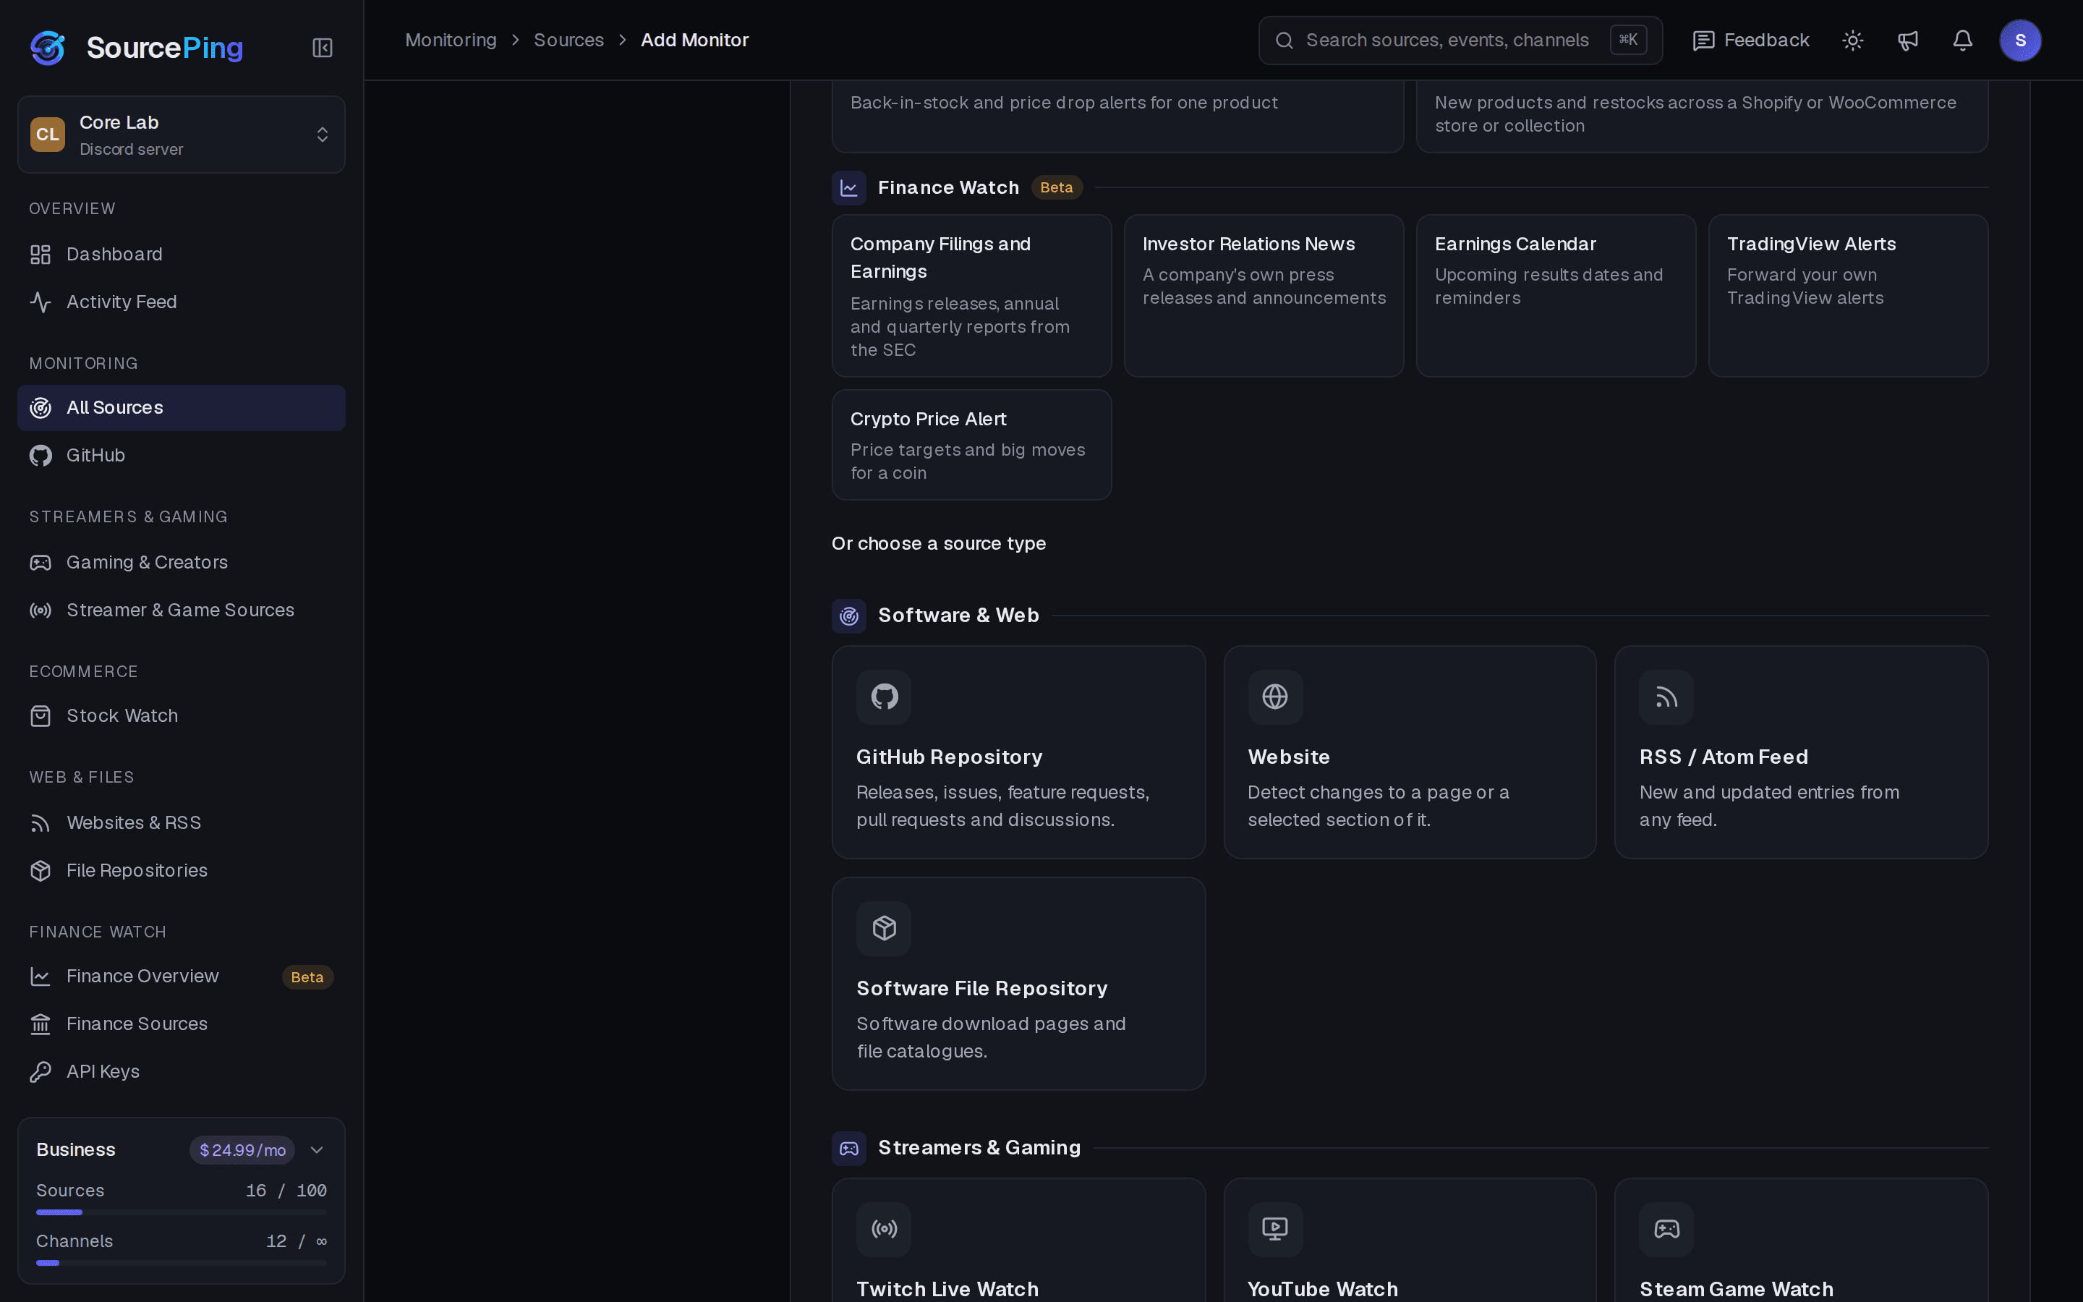2083x1302 pixels.
Task: Open Websites & RSS sidebar item
Action: coord(182,823)
